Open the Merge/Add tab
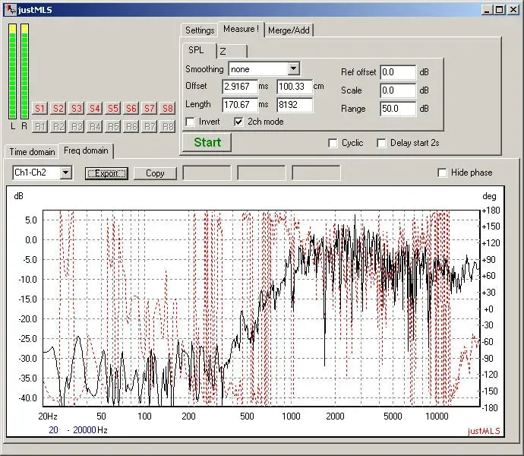 pos(289,30)
